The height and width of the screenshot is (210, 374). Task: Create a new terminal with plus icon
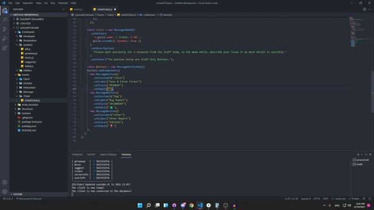click(x=358, y=155)
